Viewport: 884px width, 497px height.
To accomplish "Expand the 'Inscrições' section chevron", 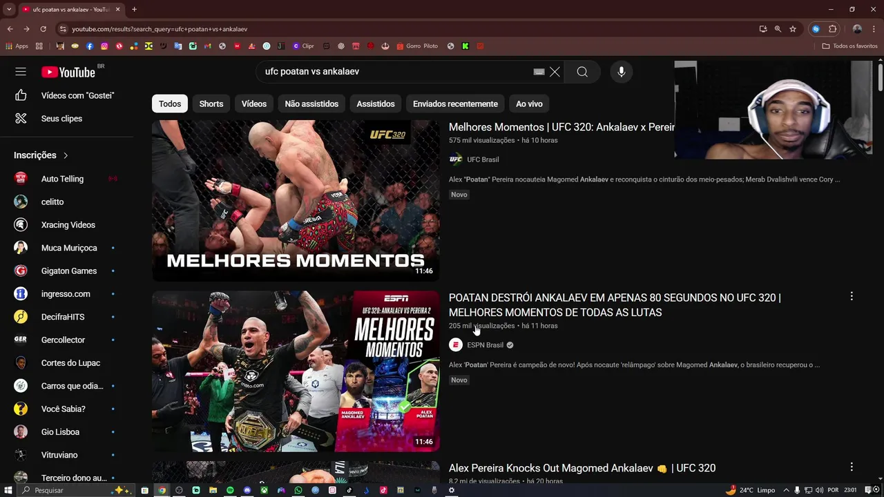I will [x=66, y=155].
